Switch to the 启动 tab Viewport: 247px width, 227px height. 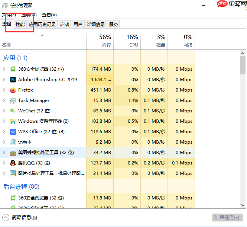(x=65, y=25)
